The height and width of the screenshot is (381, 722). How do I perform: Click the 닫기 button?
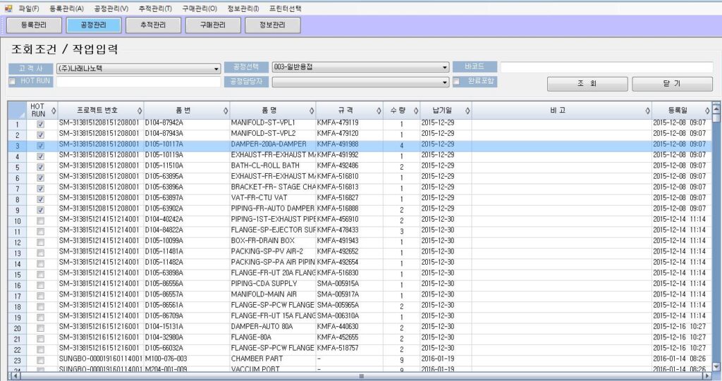pyautogui.click(x=672, y=83)
